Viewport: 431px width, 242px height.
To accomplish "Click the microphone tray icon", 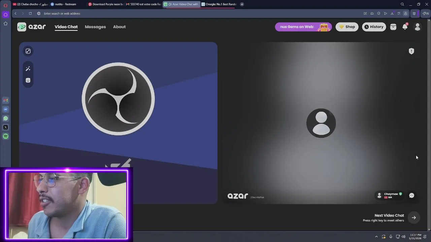I will (x=391, y=237).
